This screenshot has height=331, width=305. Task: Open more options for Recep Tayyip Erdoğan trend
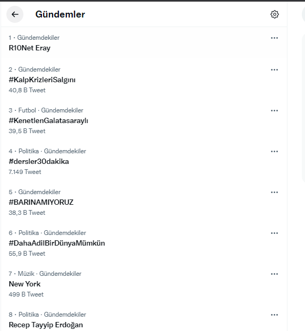[x=274, y=315]
